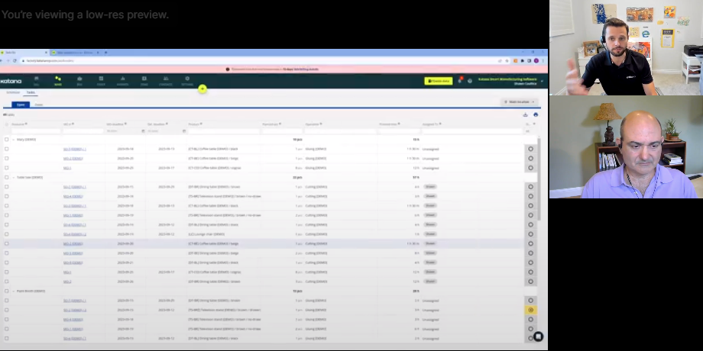Click Shawn assignee chip on Lounge chair row
The width and height of the screenshot is (703, 351).
(430, 234)
